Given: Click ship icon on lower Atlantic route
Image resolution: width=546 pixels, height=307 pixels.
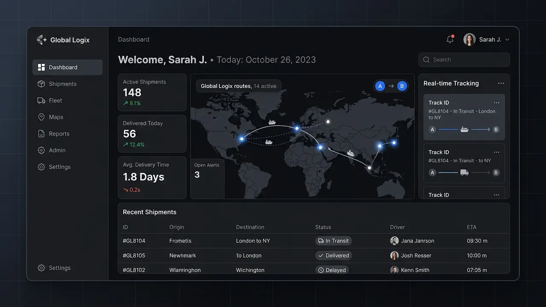Looking at the screenshot, I should point(269,142).
